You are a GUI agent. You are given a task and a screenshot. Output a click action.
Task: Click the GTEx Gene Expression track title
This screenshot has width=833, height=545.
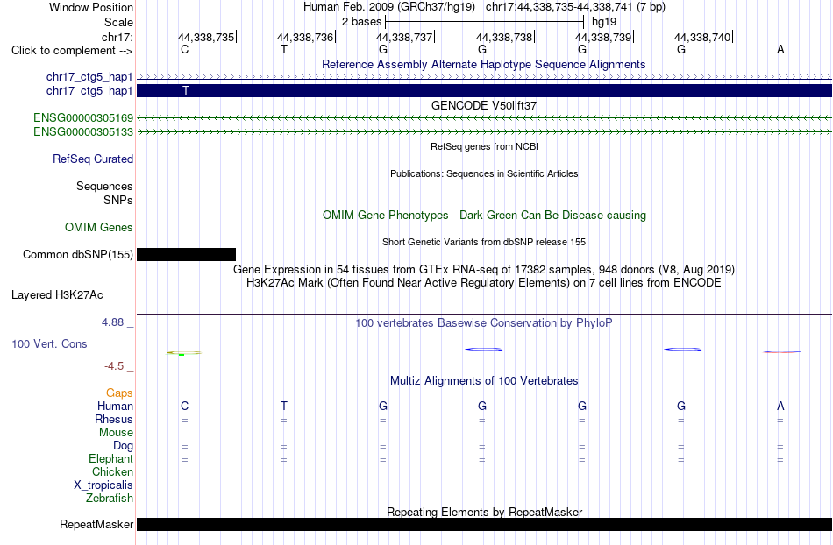[484, 269]
